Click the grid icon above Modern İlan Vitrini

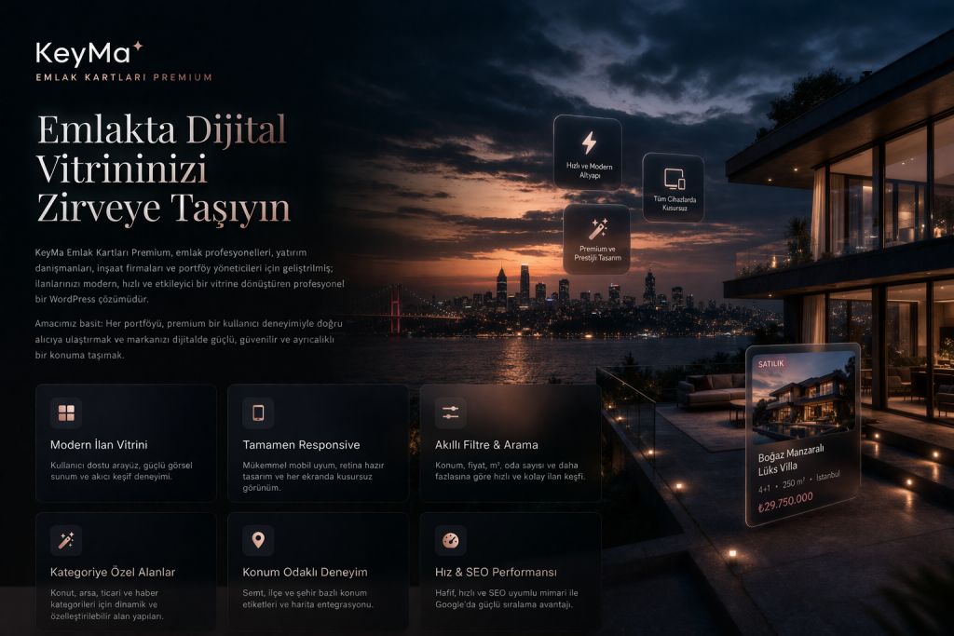coord(66,413)
